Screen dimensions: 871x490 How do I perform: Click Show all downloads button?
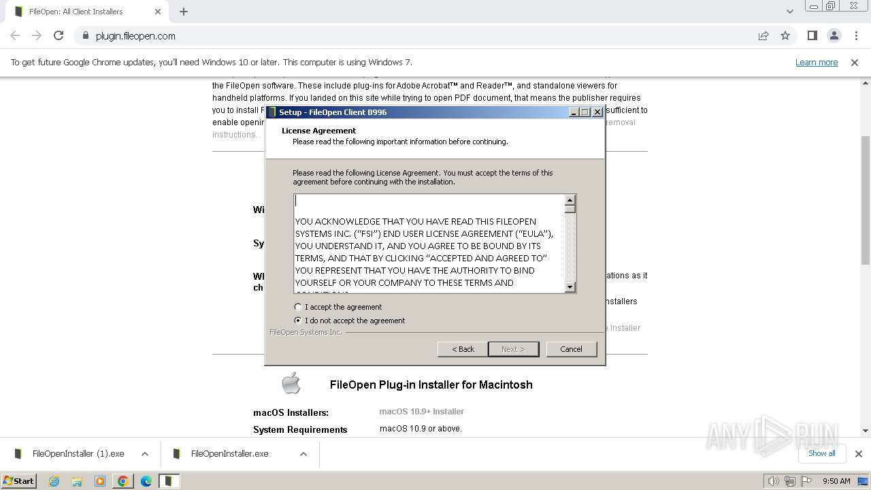[822, 453]
